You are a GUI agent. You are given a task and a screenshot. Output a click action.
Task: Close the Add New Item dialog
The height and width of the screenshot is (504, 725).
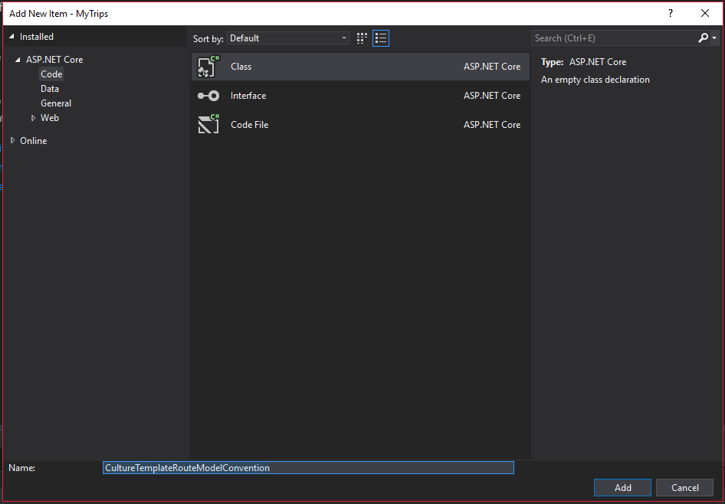pos(705,13)
